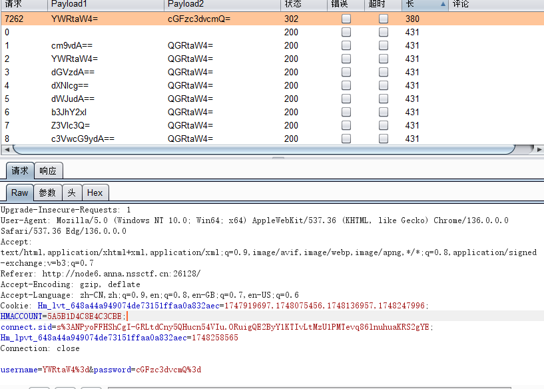Switch to the 响应 tab
544x389 pixels.
coord(48,171)
